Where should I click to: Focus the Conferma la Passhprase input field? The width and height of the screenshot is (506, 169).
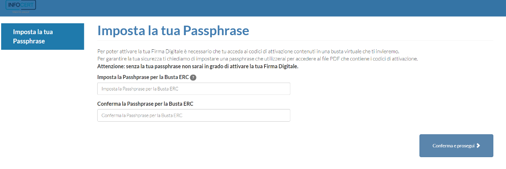point(194,115)
